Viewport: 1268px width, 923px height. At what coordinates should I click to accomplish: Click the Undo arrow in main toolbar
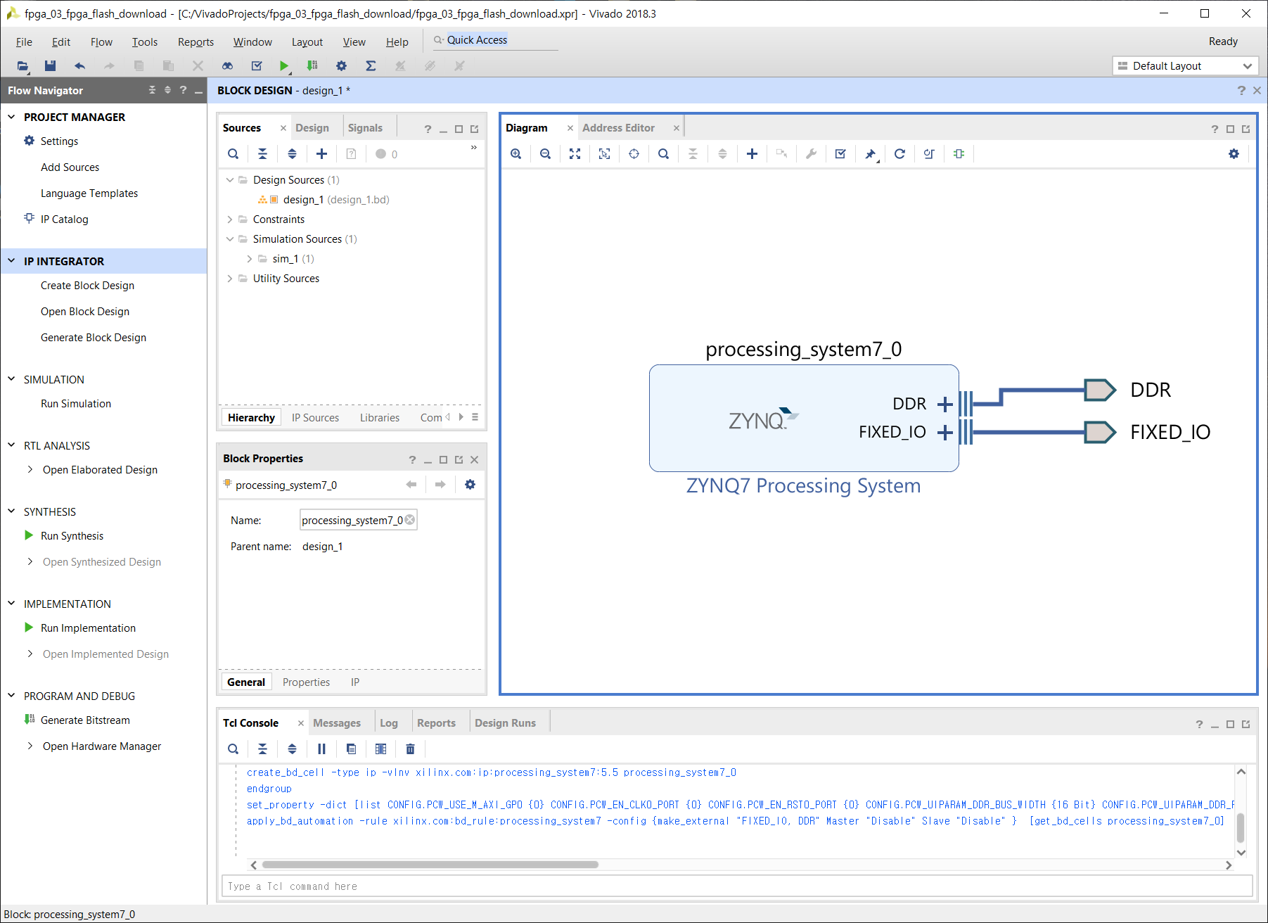tap(79, 66)
